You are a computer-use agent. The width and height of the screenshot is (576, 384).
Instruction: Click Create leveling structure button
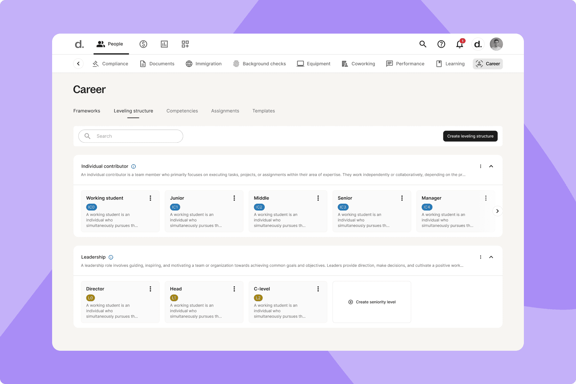point(470,136)
